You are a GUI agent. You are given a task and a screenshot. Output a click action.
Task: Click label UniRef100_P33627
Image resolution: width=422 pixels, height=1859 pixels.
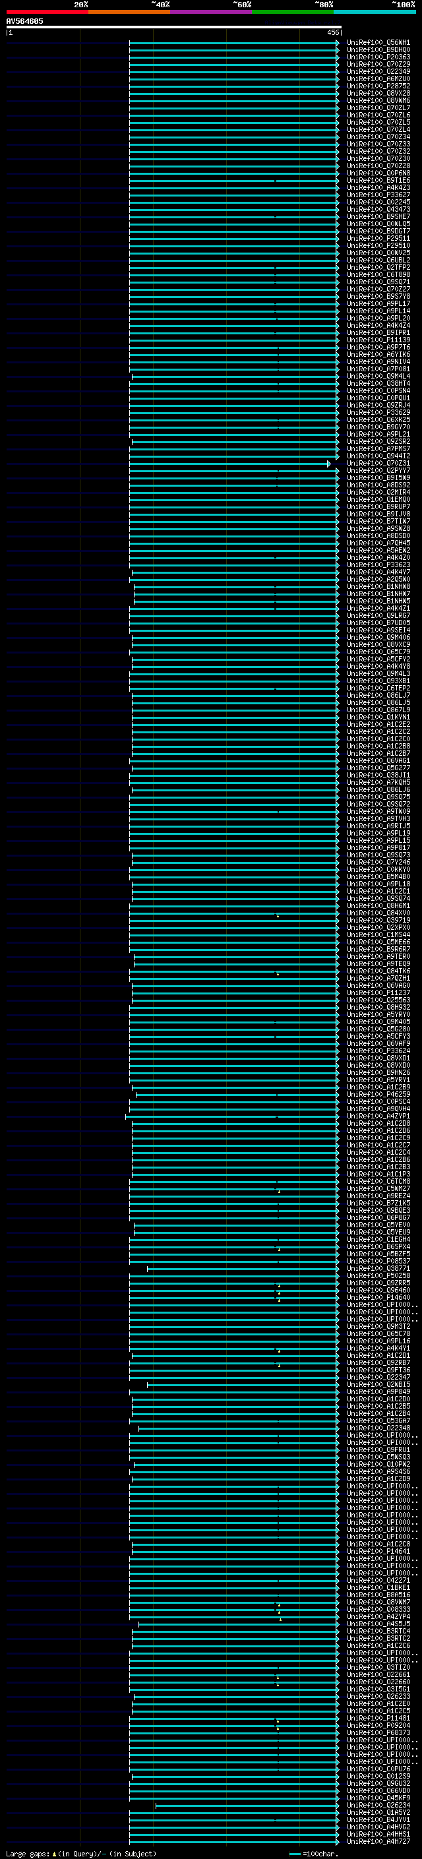378,195
